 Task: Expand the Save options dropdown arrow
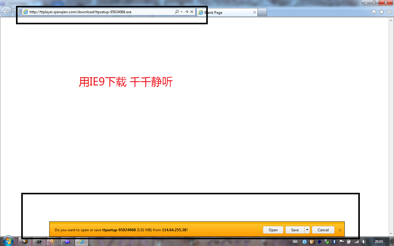click(307, 230)
